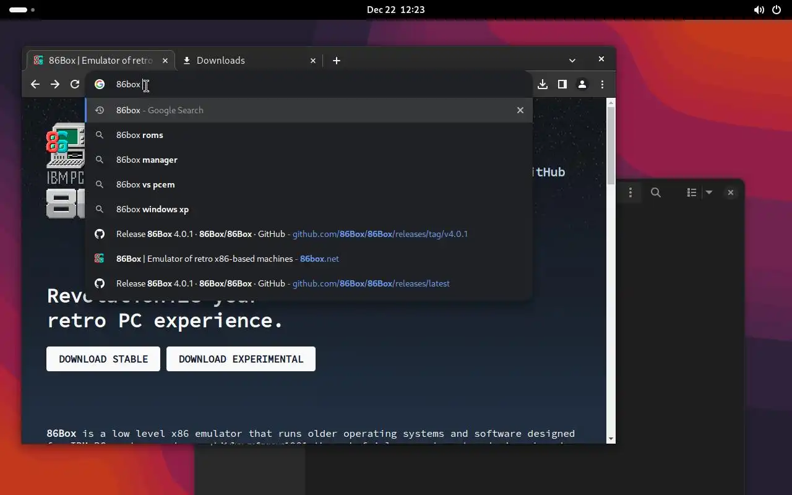Screen dimensions: 792x495
Task: Open the three-dot menu in background window
Action: pos(631,192)
